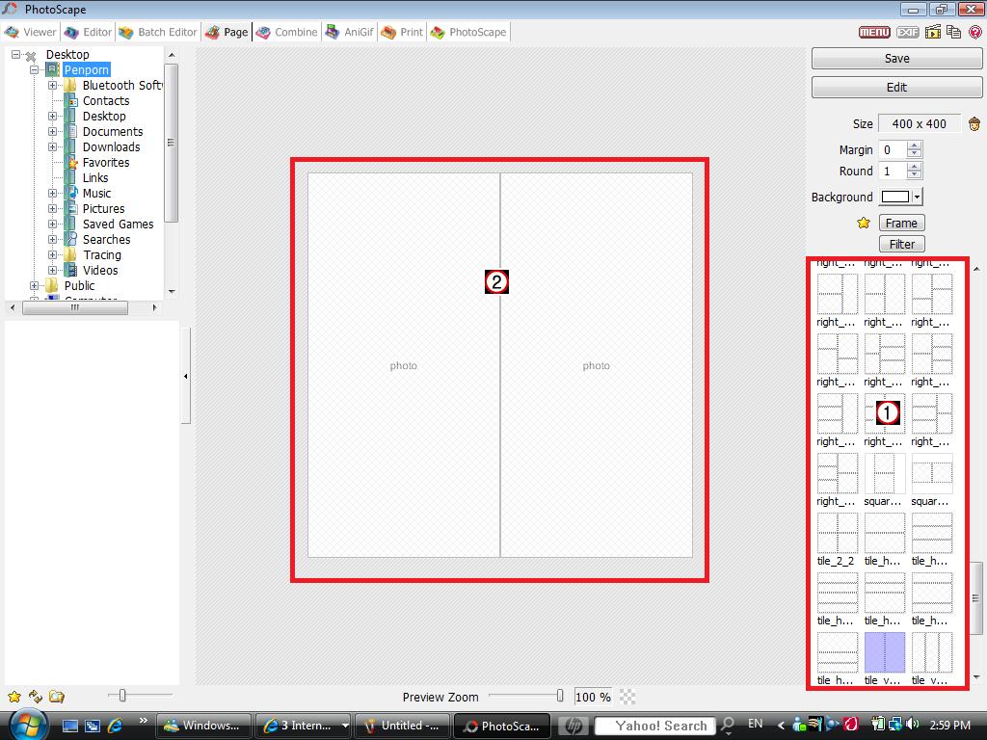Open the Background color dropdown arrow
987x740 pixels.
pos(917,197)
